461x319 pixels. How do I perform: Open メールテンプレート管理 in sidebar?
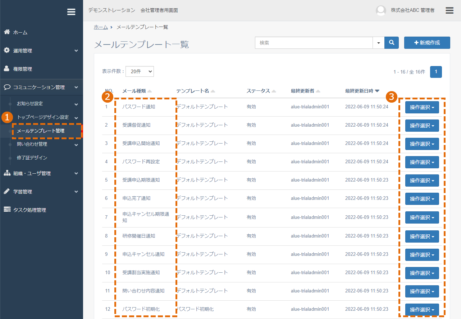click(41, 131)
